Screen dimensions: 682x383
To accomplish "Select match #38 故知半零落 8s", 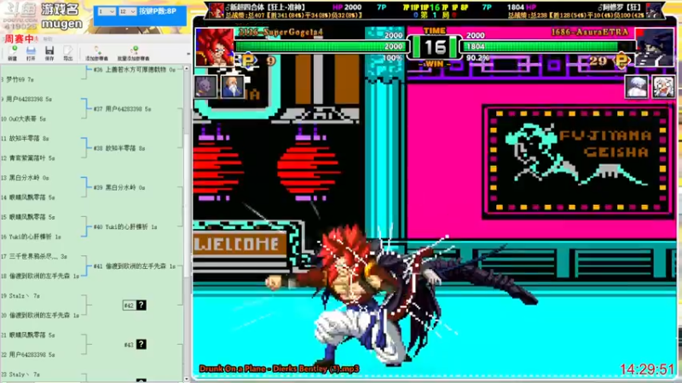I will pyautogui.click(x=119, y=148).
